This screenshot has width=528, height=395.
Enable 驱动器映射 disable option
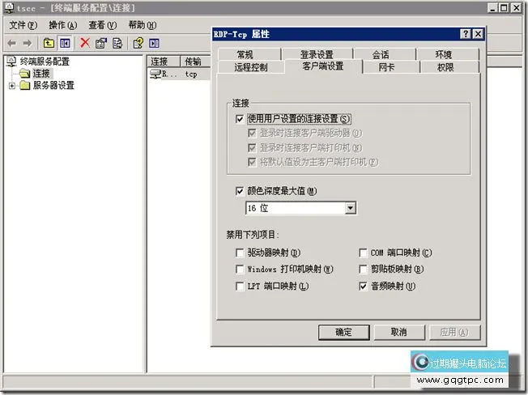point(240,253)
